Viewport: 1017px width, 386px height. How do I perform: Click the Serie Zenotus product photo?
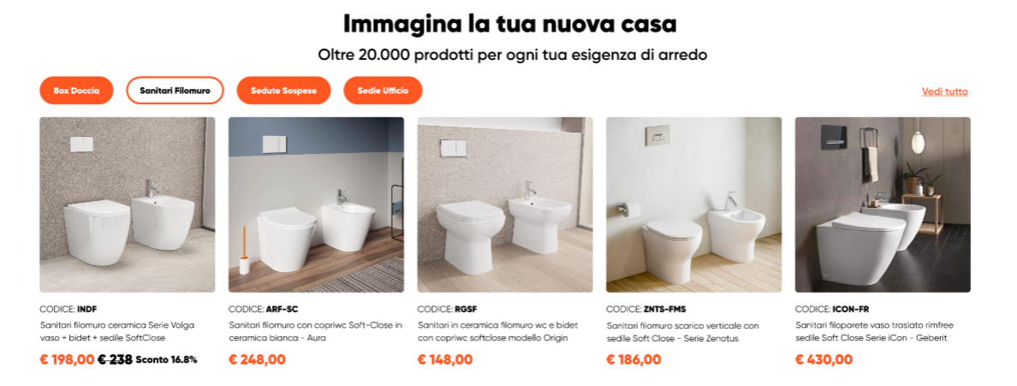(694, 205)
